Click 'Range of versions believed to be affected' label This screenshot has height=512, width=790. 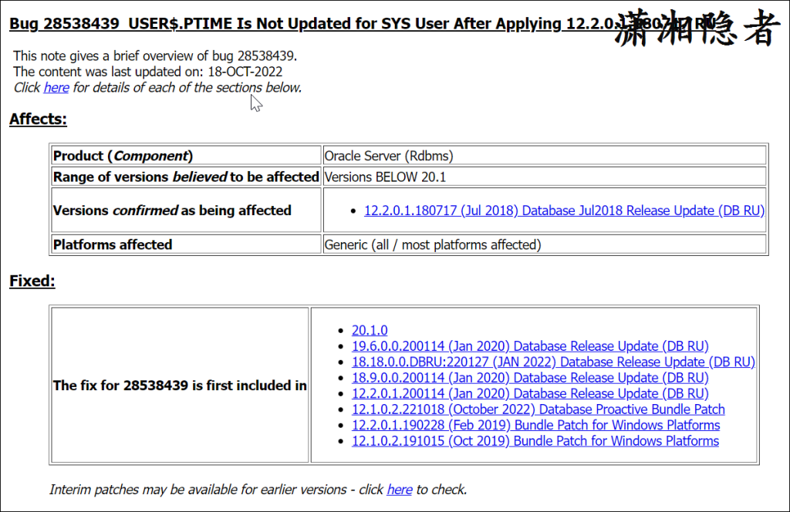point(186,177)
